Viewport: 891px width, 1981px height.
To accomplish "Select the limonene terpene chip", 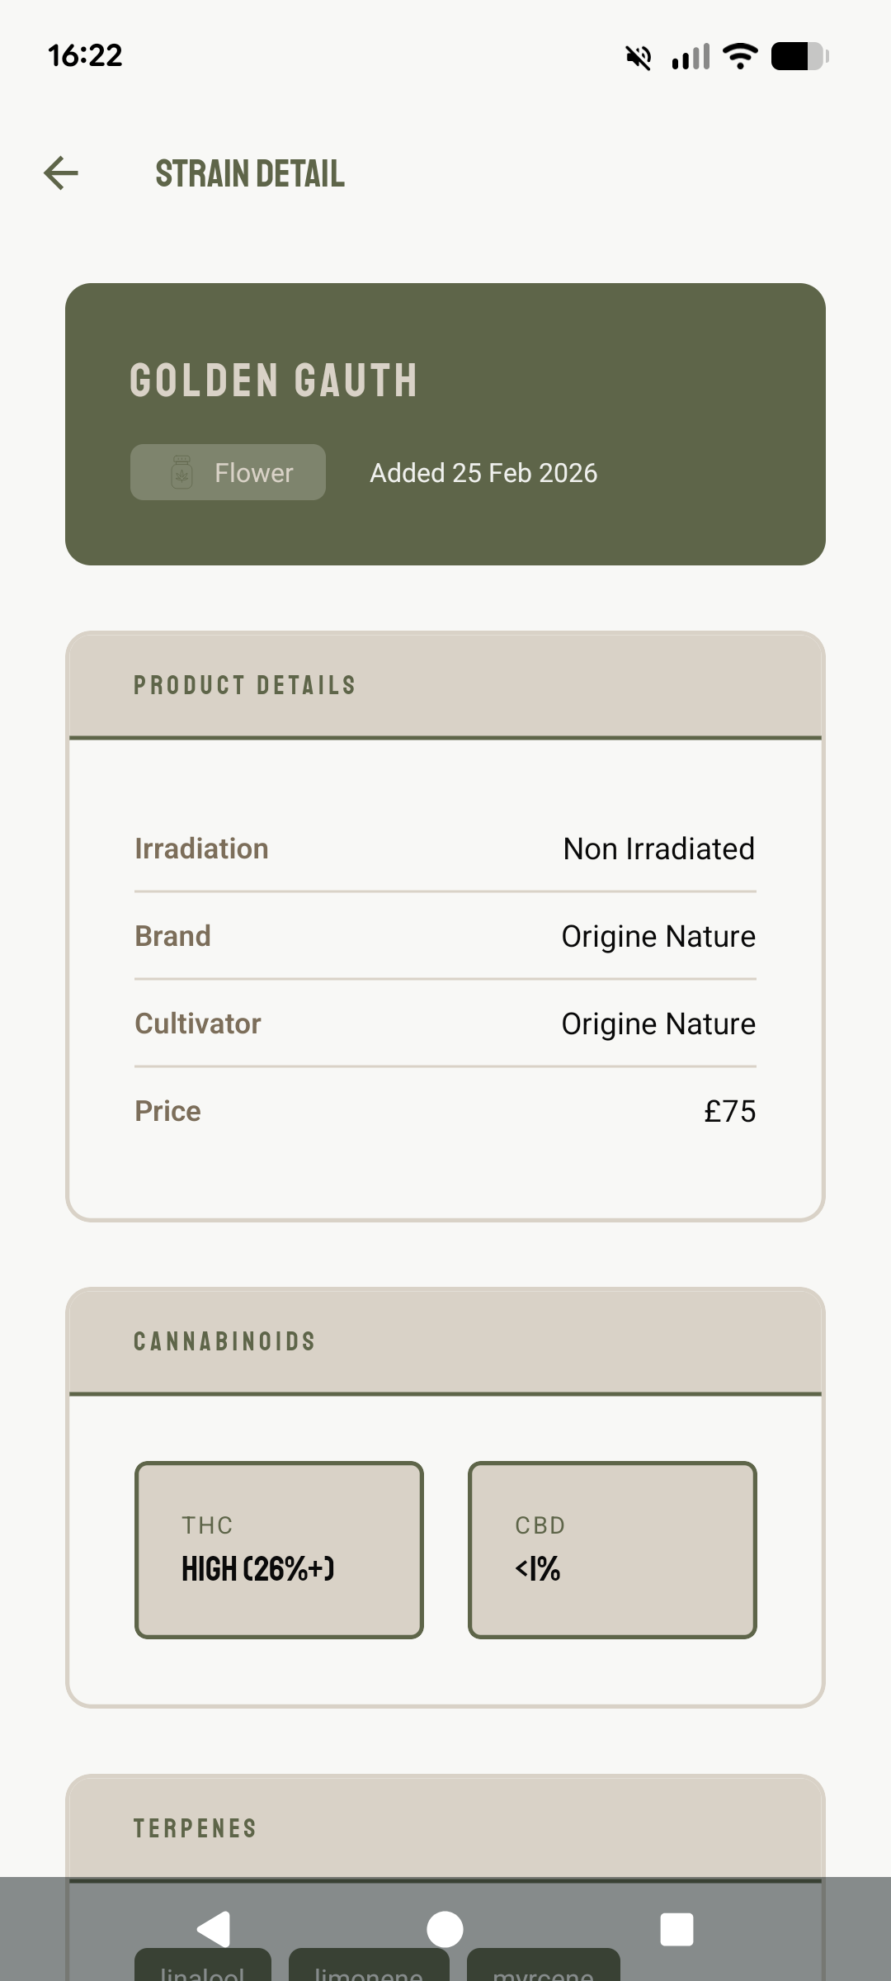I will [369, 1969].
